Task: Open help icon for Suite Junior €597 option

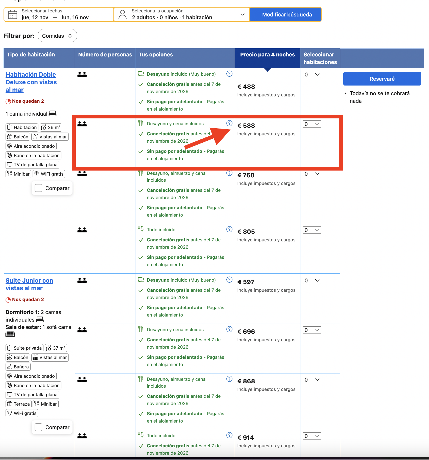Action: point(229,280)
